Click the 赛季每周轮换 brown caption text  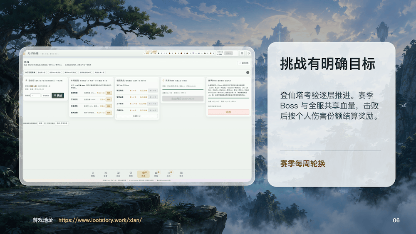(x=303, y=163)
